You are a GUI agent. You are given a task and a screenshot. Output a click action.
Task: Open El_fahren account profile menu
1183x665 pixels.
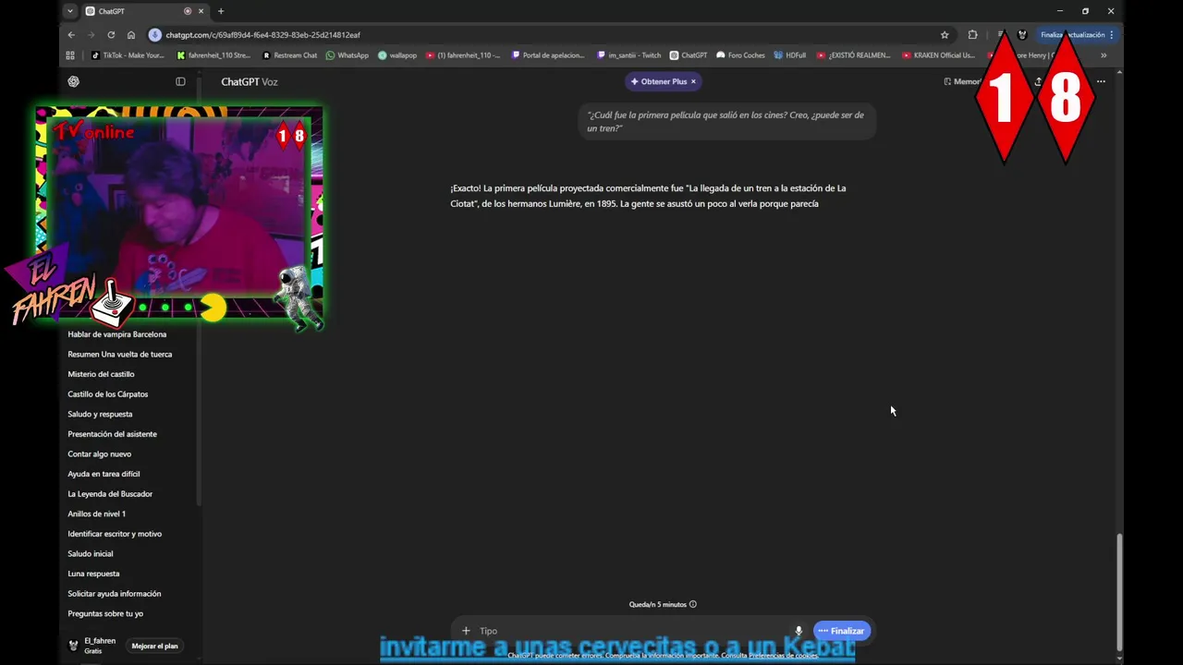[92, 646]
